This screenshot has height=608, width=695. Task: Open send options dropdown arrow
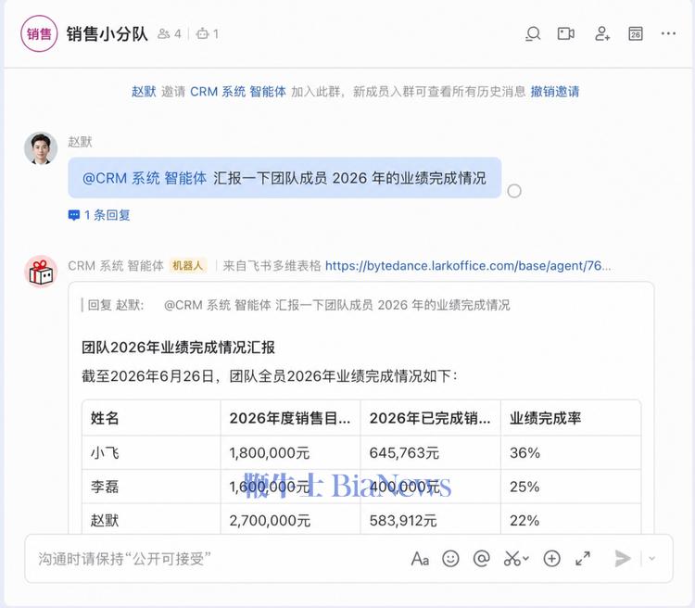651,559
